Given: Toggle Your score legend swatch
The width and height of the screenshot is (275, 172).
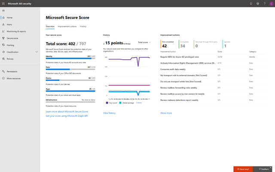Looking at the screenshot, I should click(107, 103).
